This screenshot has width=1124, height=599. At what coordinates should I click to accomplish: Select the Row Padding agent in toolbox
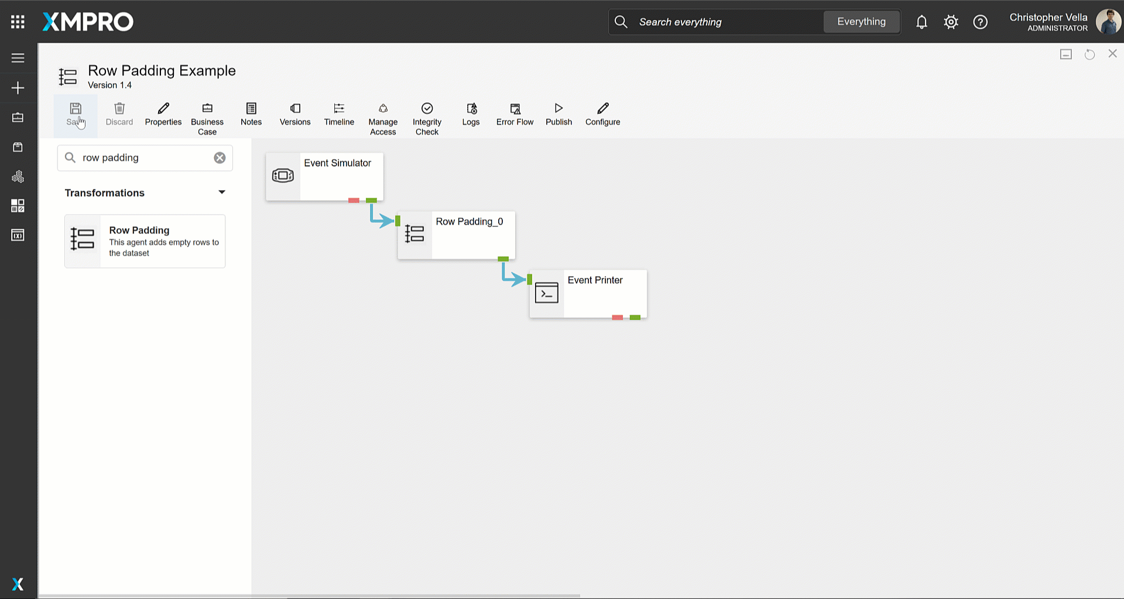click(145, 241)
